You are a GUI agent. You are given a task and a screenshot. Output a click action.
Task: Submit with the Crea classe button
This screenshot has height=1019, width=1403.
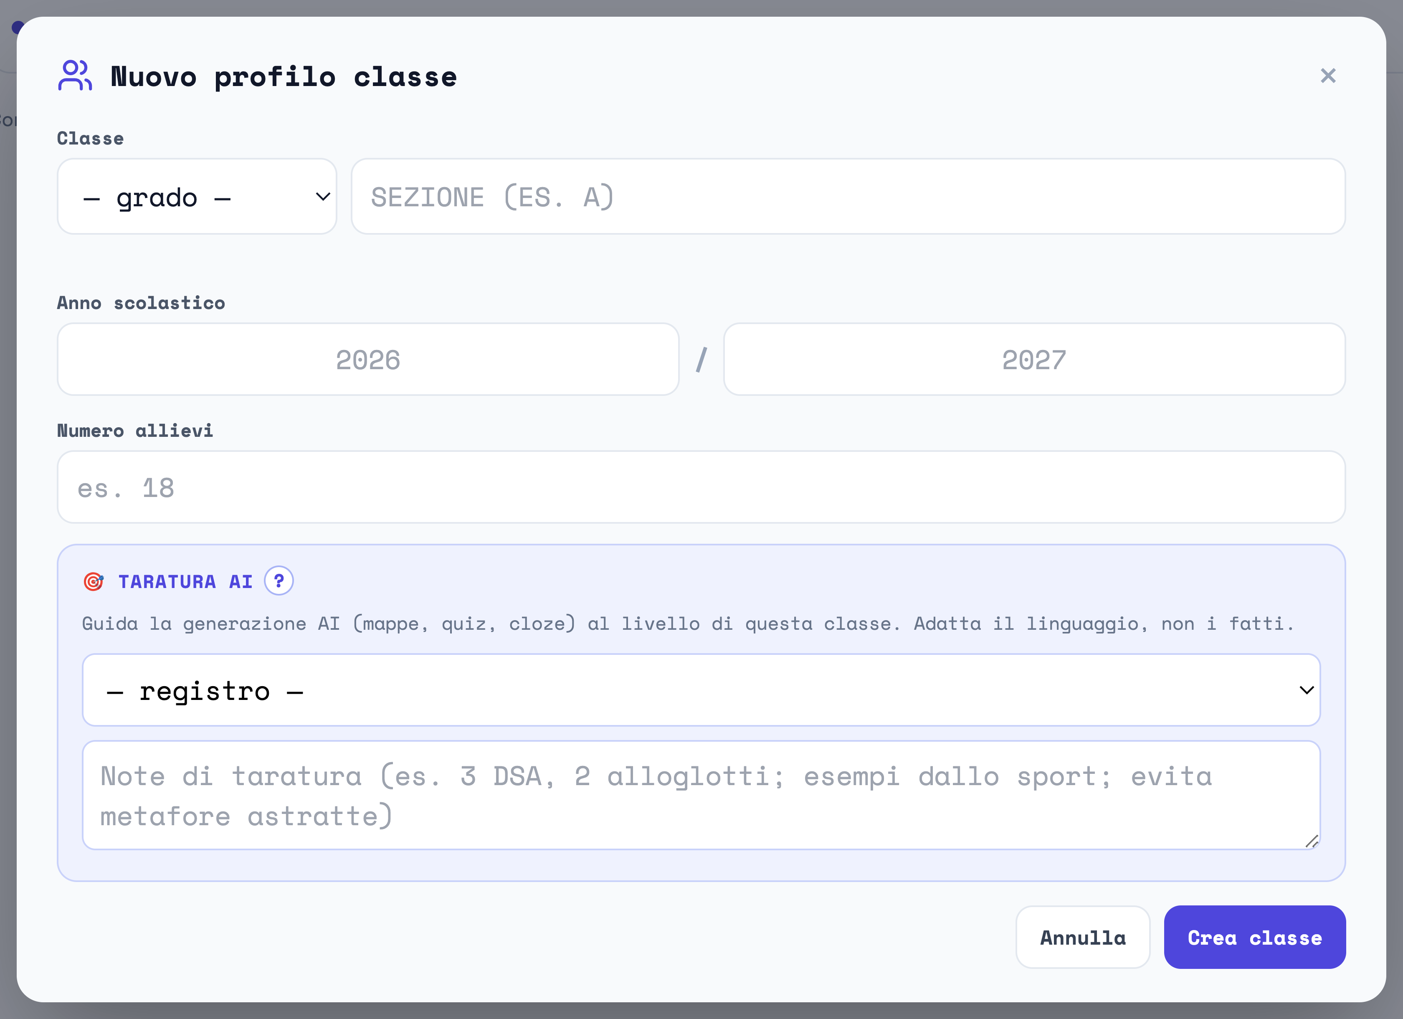tap(1254, 937)
